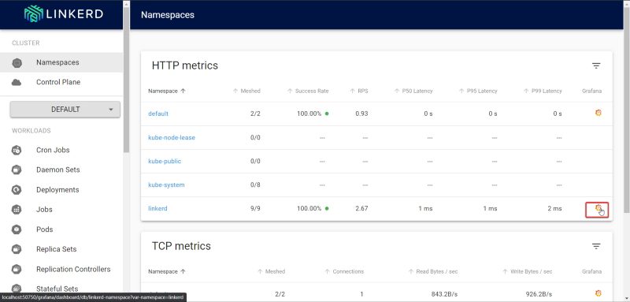The height and width of the screenshot is (302, 630).
Task: Click the TCP metrics heading
Action: (x=181, y=246)
